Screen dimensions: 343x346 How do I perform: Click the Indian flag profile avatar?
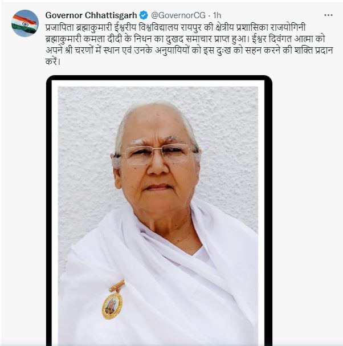point(25,23)
